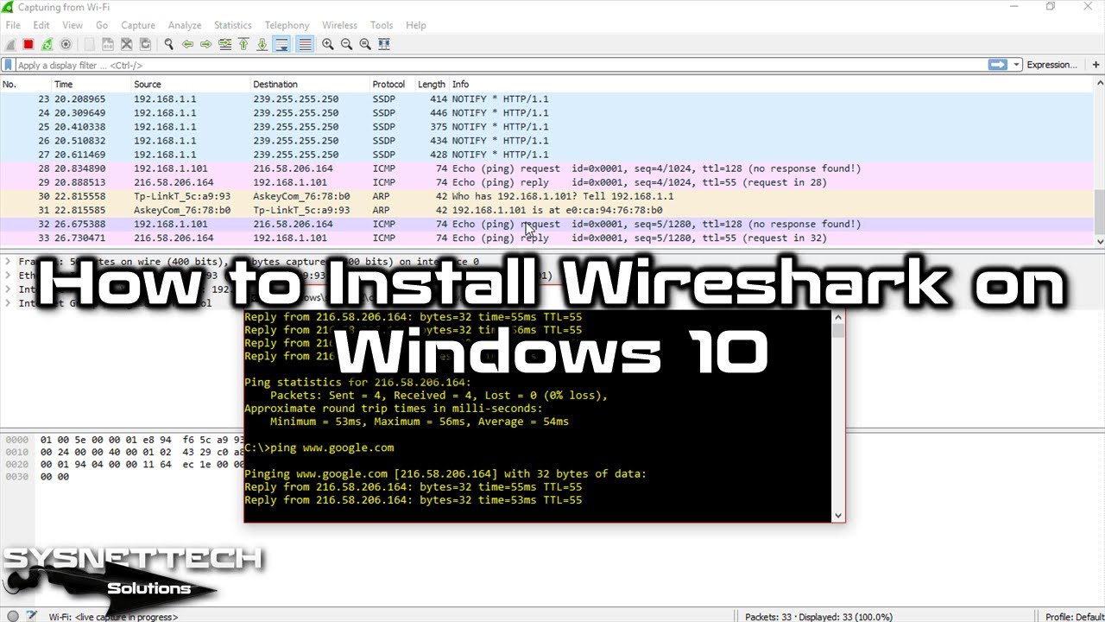Click the Profile: Default status entry

tap(1074, 617)
